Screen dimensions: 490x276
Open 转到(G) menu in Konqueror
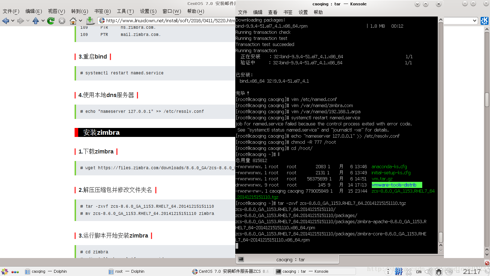point(80,11)
